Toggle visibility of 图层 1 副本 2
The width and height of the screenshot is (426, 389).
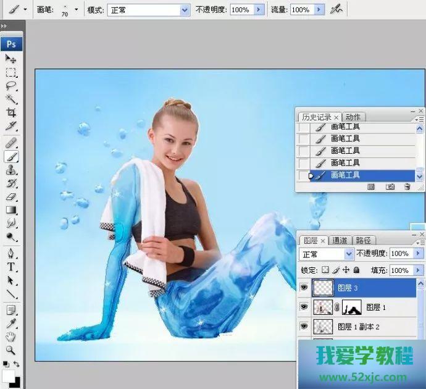coord(304,326)
